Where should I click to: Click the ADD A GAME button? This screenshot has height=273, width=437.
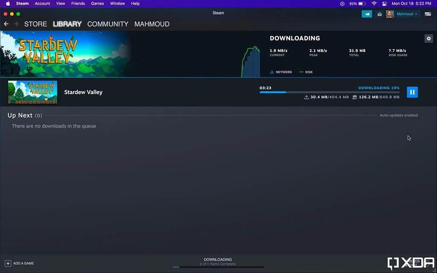pos(19,263)
